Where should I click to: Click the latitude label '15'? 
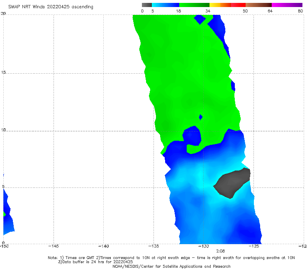coord(3,72)
